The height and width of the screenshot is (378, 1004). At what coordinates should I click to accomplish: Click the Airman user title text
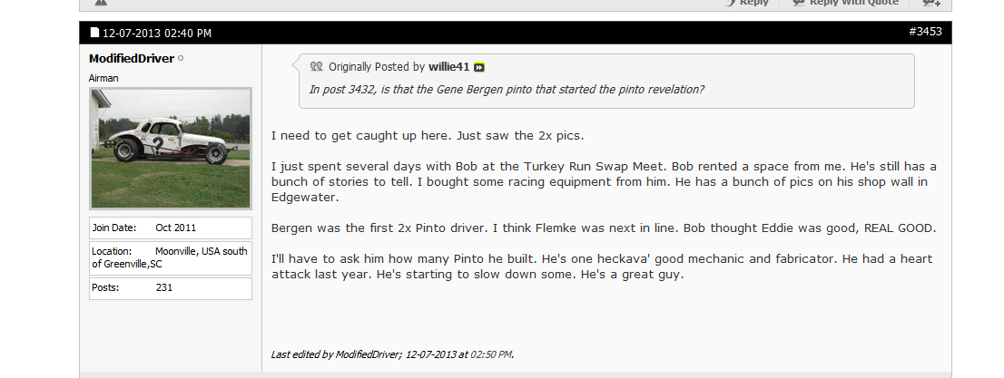pos(103,78)
